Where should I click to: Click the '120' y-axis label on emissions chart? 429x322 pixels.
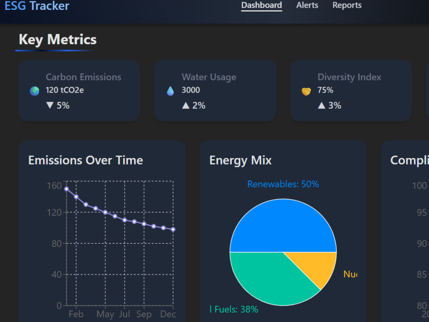click(x=54, y=213)
